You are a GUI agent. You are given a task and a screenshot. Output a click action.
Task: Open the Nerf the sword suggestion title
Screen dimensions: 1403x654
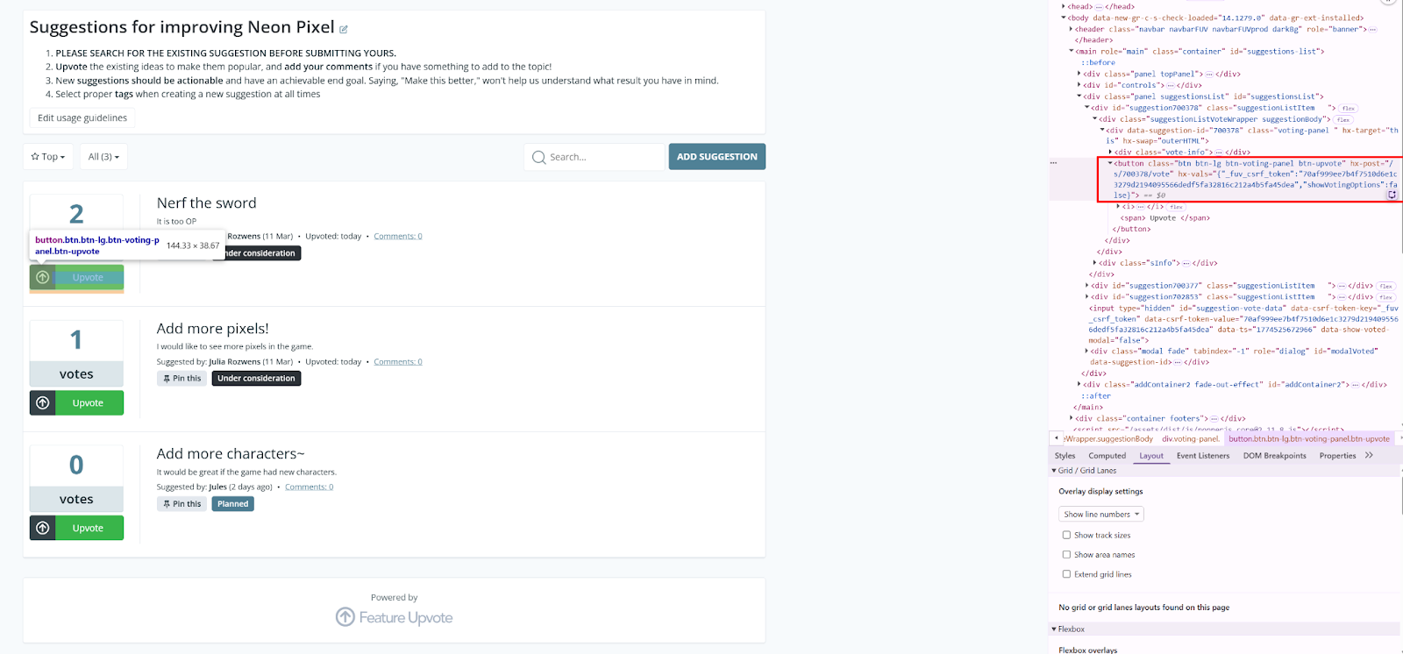[207, 203]
